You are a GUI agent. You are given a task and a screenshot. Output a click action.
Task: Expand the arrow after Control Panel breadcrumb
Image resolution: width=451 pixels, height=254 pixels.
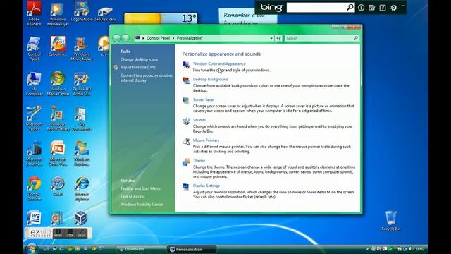coord(173,38)
